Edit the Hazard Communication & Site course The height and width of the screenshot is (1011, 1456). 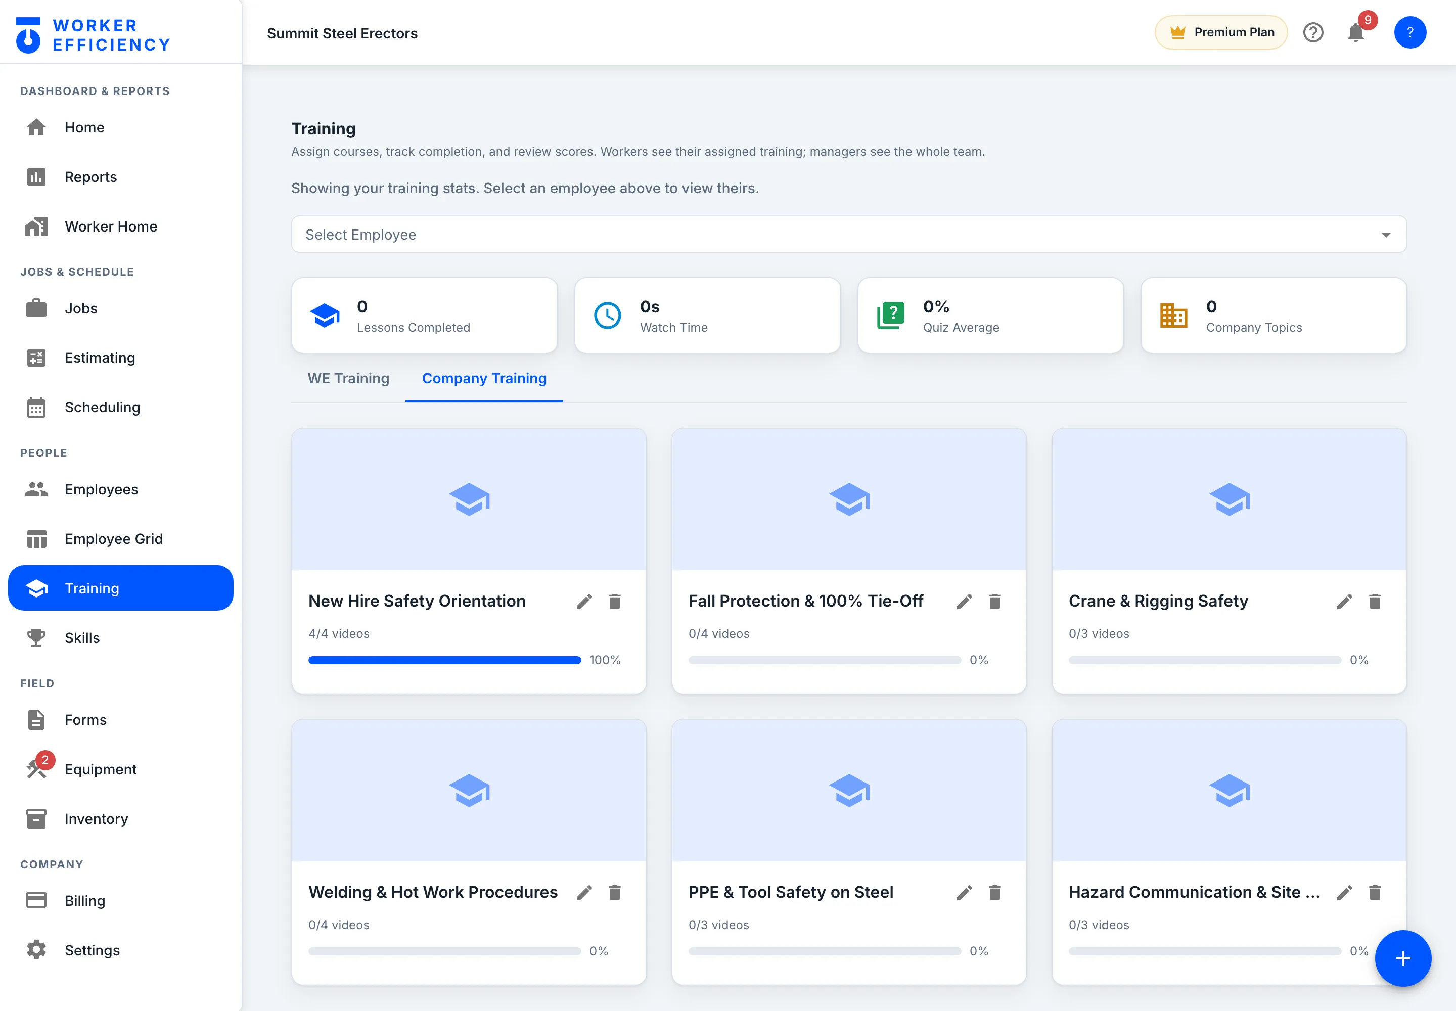click(x=1344, y=893)
